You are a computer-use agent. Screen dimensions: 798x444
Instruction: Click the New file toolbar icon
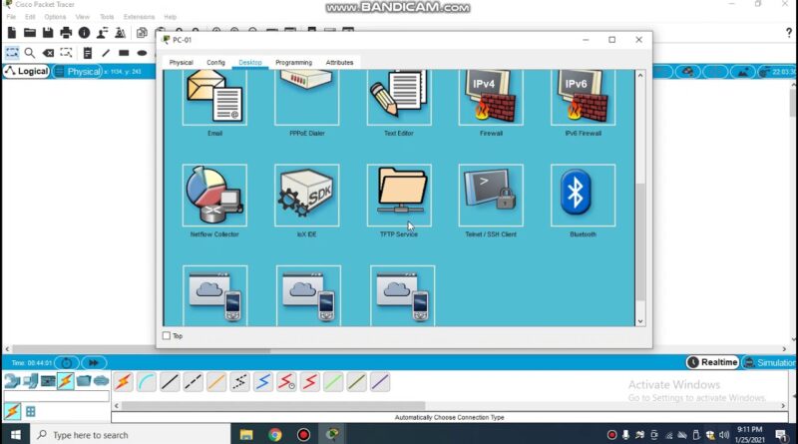[x=12, y=33]
